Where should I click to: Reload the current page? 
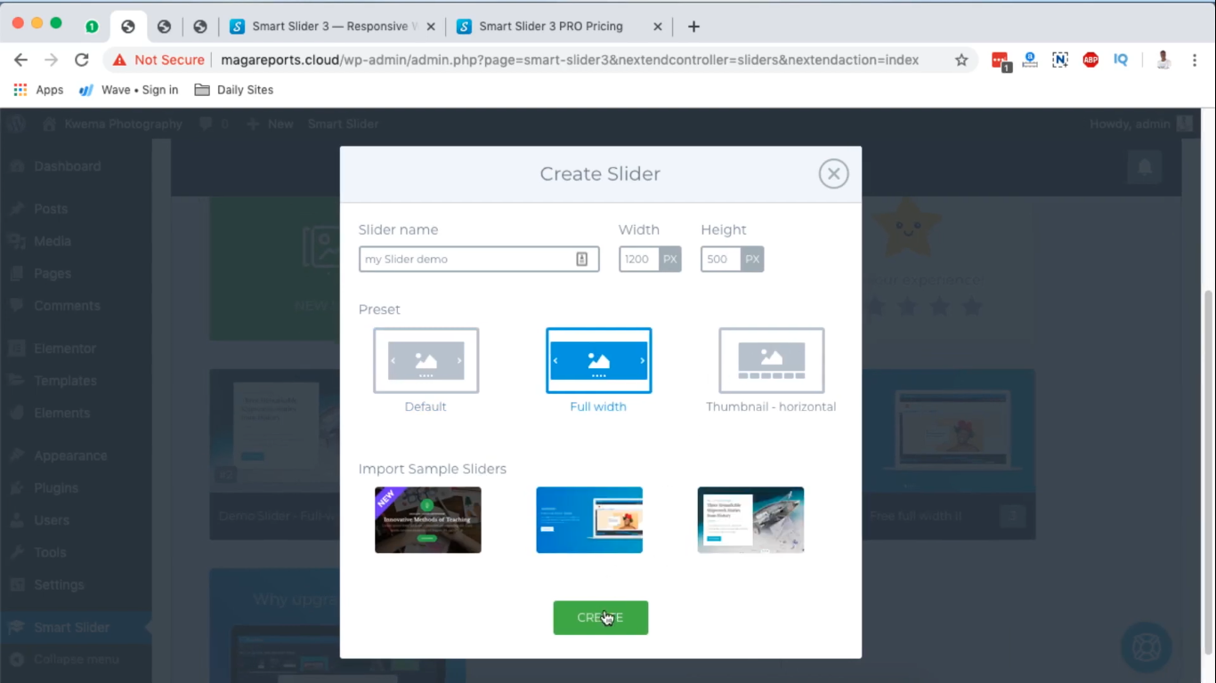[x=82, y=60]
